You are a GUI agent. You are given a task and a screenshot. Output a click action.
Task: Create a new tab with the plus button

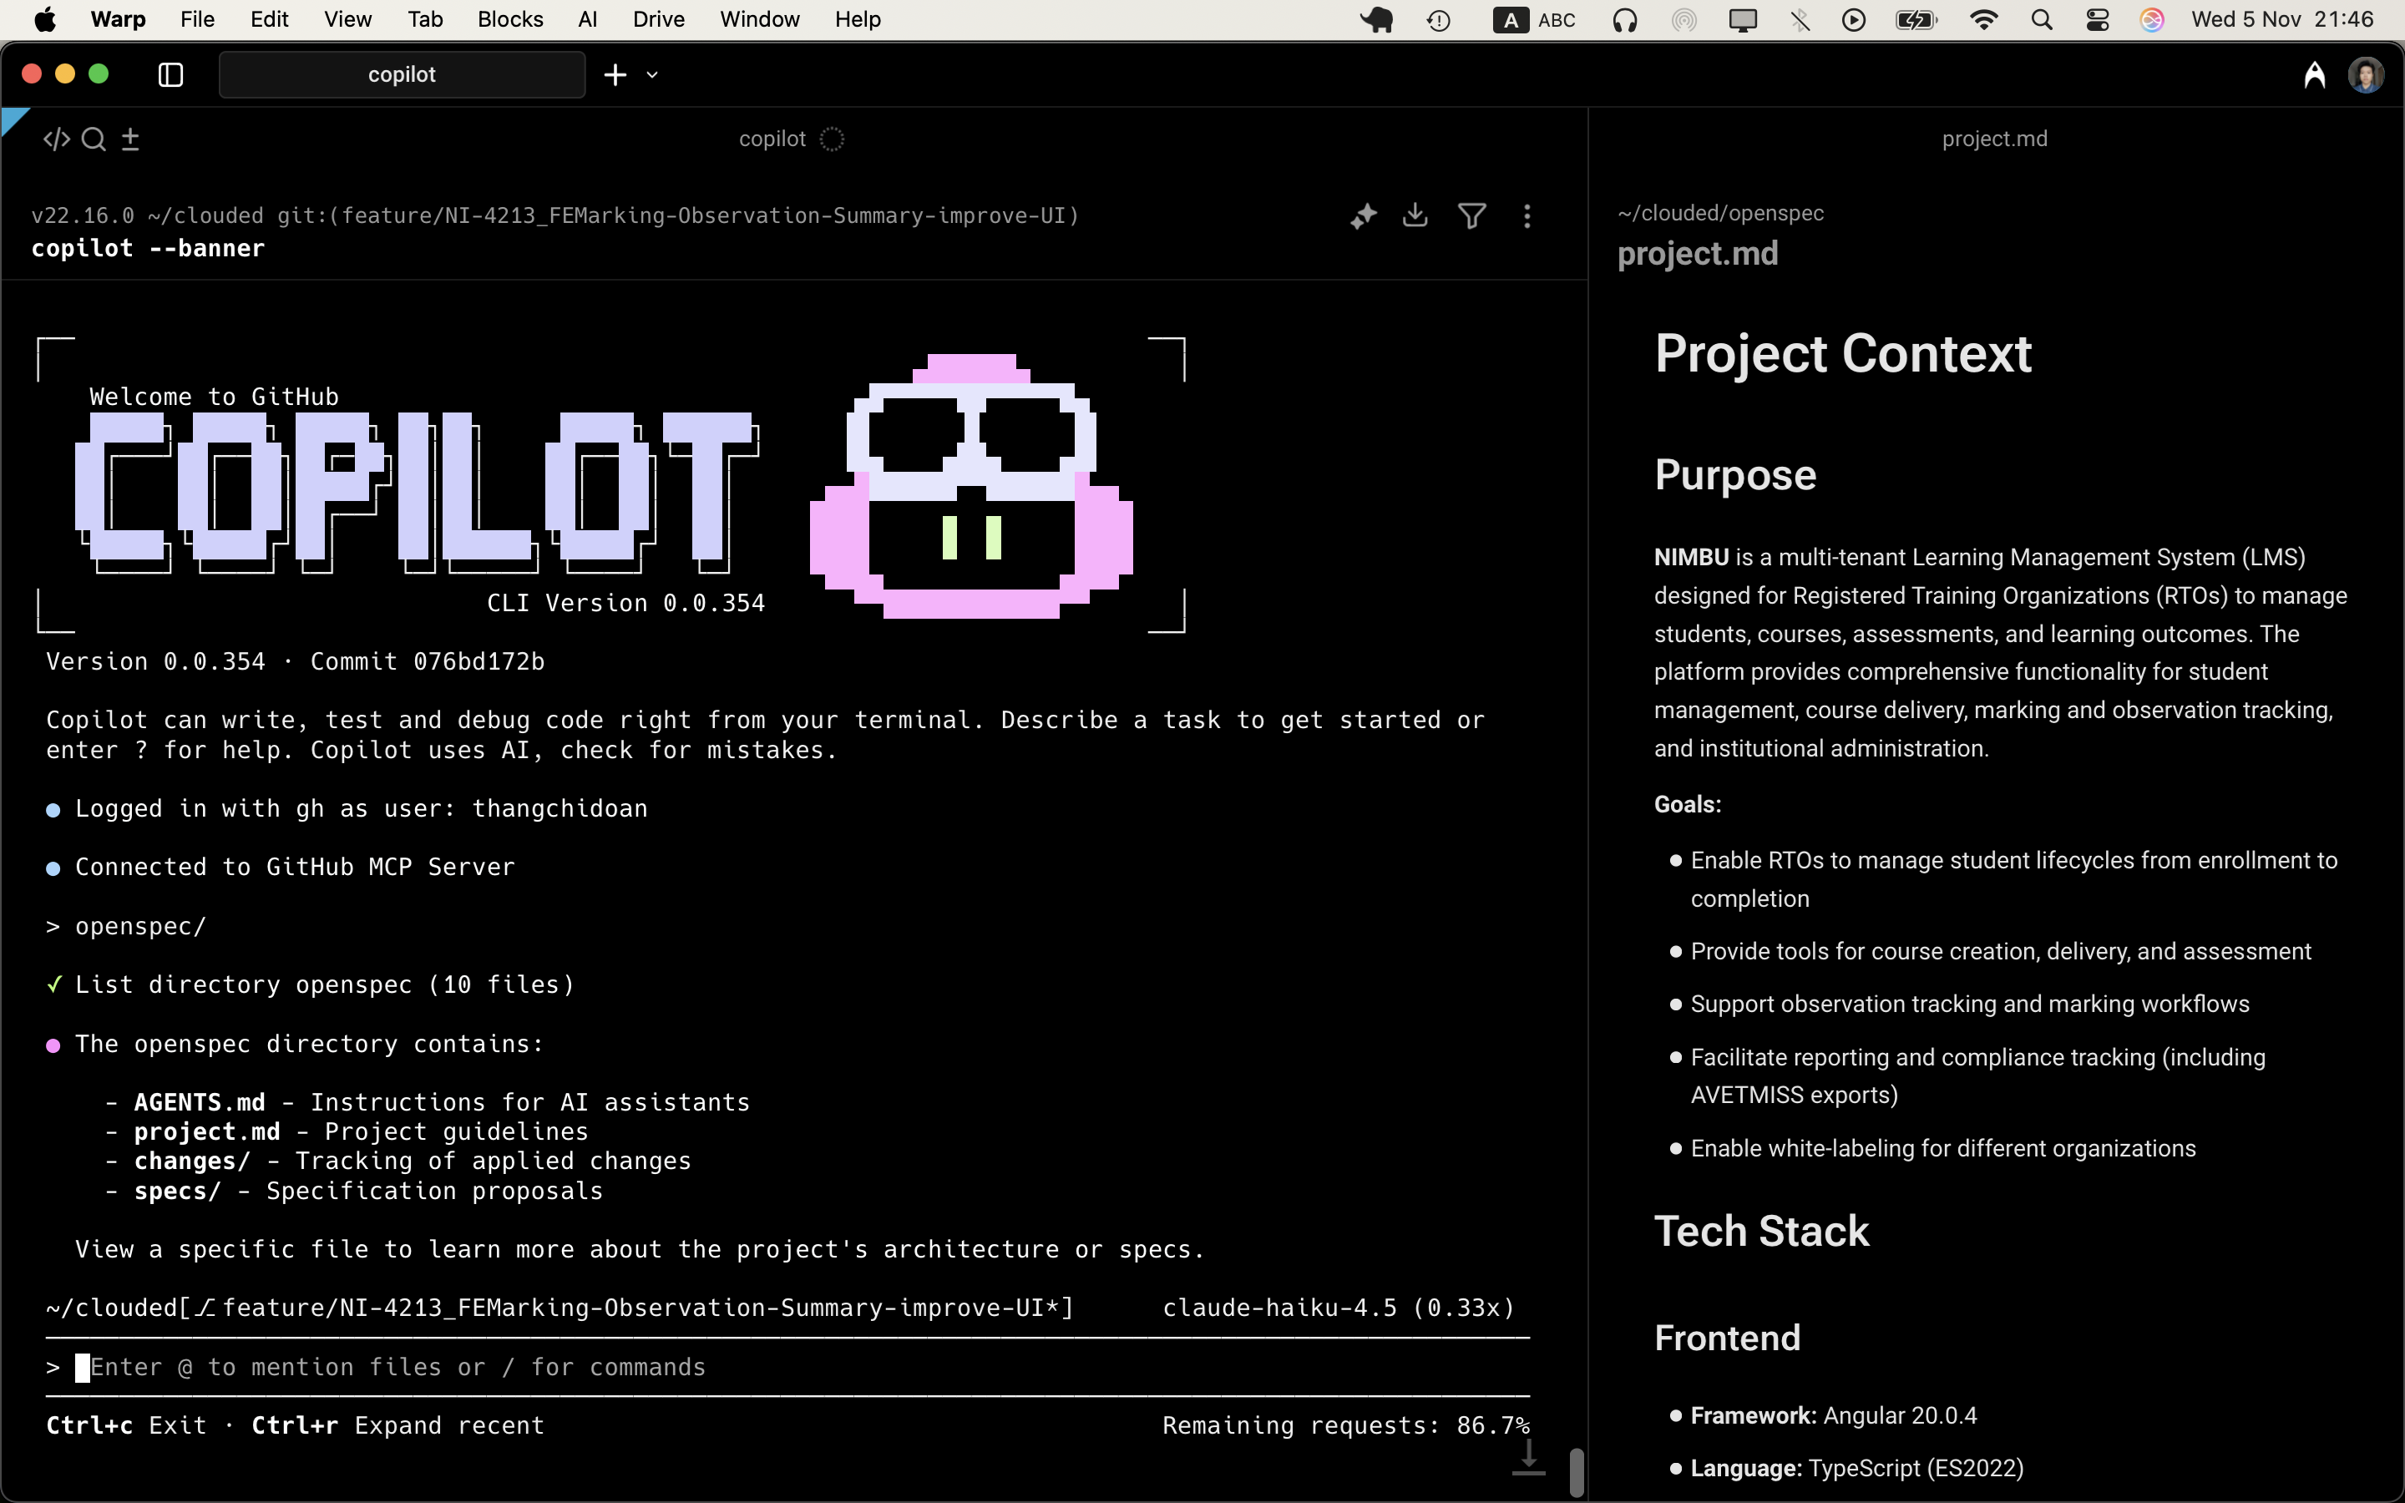pyautogui.click(x=614, y=74)
